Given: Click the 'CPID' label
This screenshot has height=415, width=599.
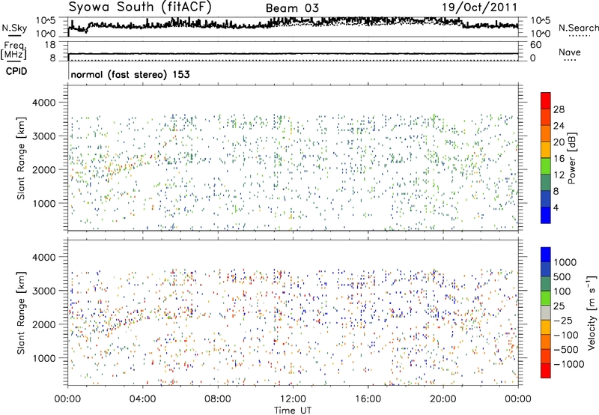Looking at the screenshot, I should point(16,71).
